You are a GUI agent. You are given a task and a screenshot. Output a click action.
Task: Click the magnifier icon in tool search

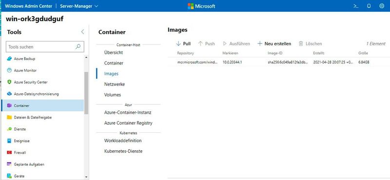(78, 46)
